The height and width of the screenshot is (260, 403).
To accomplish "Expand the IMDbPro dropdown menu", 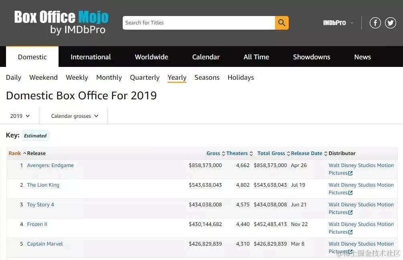I will click(x=338, y=23).
